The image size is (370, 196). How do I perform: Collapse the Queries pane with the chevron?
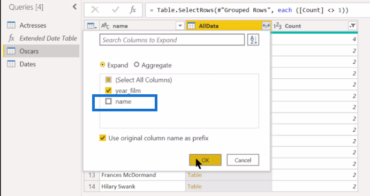74,6
